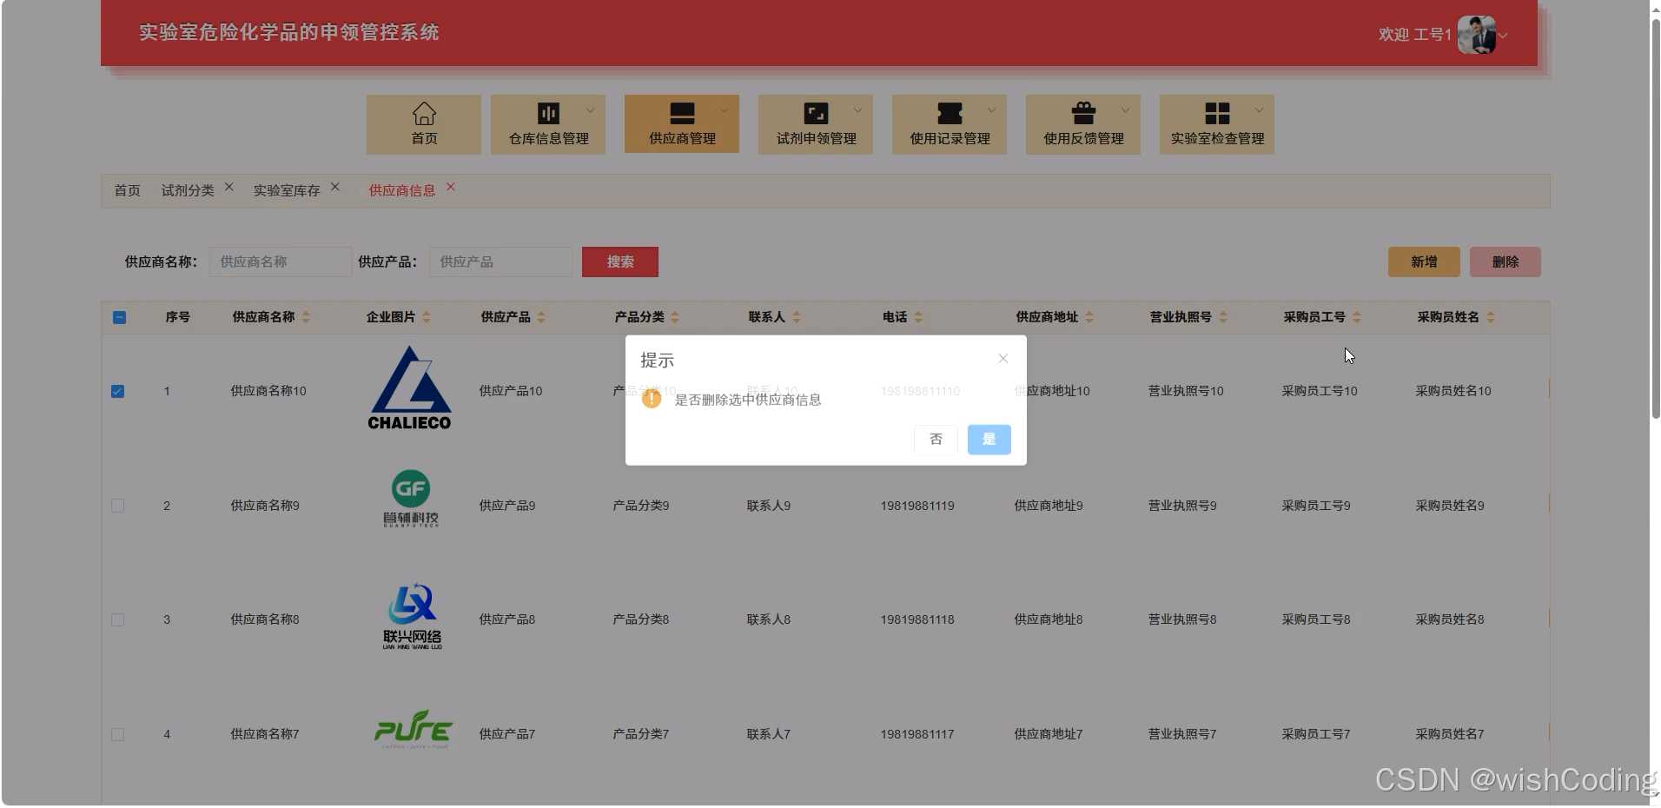Click the 供应商名称 search input field
The width and height of the screenshot is (1661, 808).
280,262
